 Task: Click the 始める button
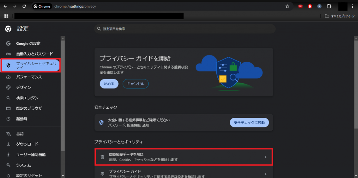click(x=109, y=84)
